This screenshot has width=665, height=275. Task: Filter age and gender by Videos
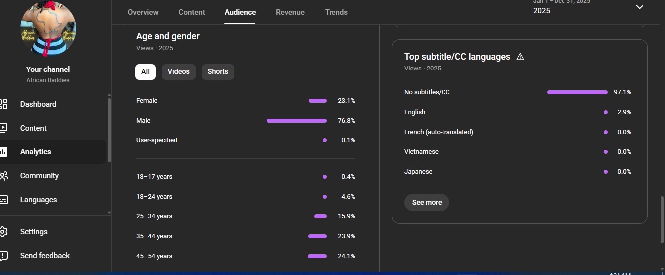point(178,71)
